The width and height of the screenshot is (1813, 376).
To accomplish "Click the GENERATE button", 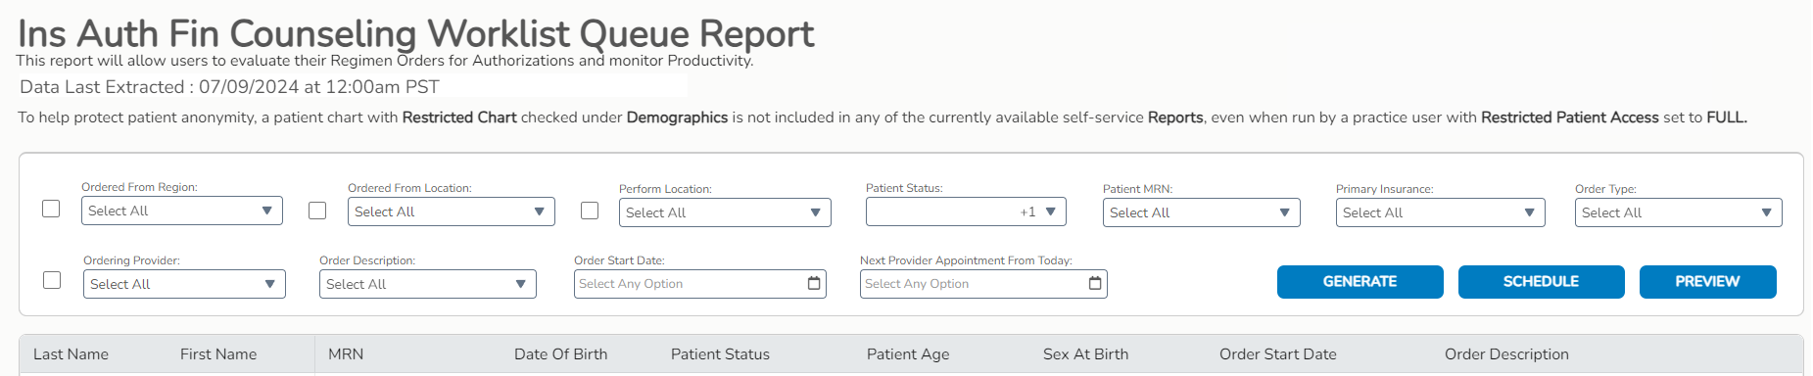I will [1360, 281].
